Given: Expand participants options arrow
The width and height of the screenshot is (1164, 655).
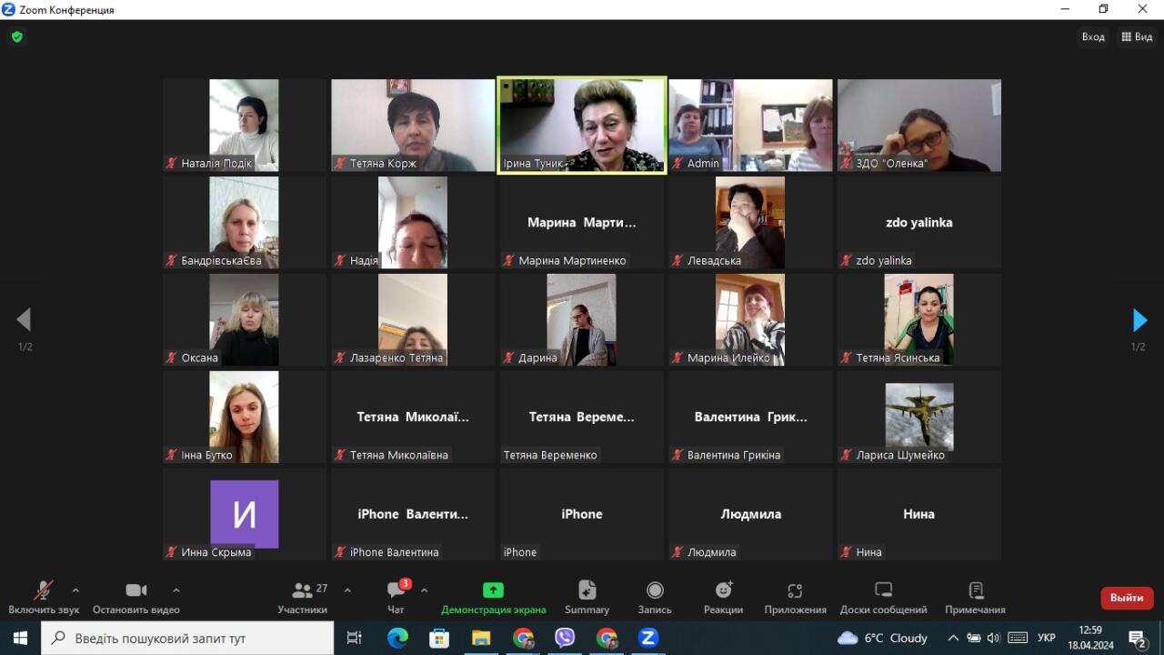Looking at the screenshot, I should coord(347,590).
